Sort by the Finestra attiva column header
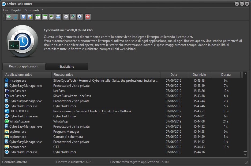Viewport: 251px width, 166px height. coord(106,75)
